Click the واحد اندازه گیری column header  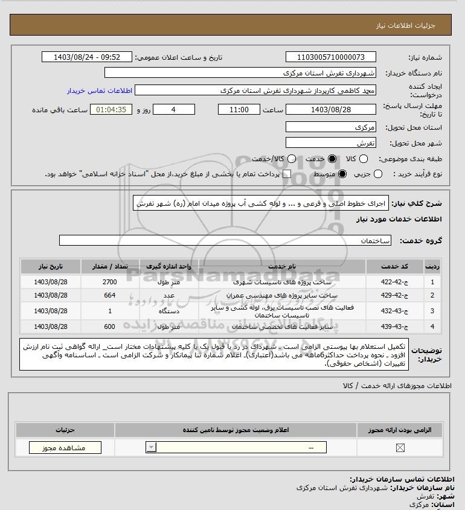coord(168,266)
